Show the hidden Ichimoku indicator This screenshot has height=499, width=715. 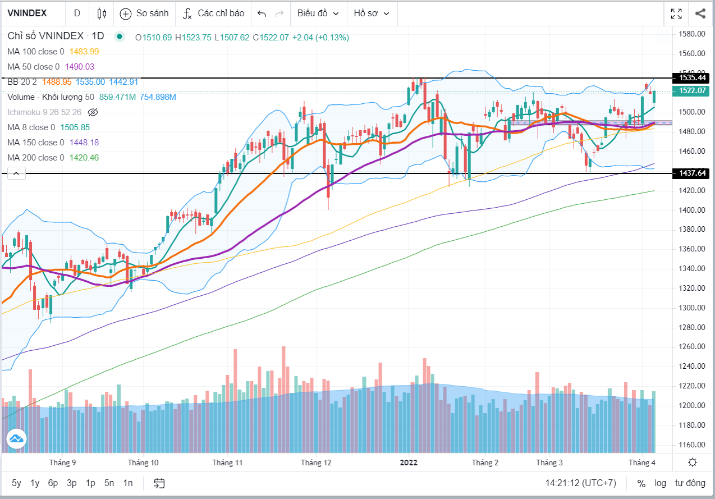(x=93, y=112)
